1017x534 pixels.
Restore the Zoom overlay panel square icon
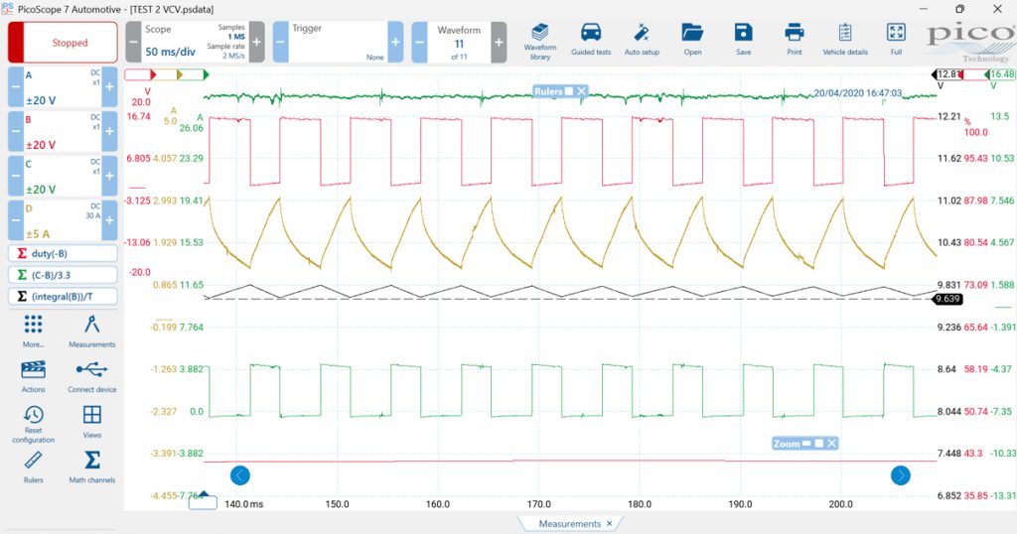tap(819, 444)
